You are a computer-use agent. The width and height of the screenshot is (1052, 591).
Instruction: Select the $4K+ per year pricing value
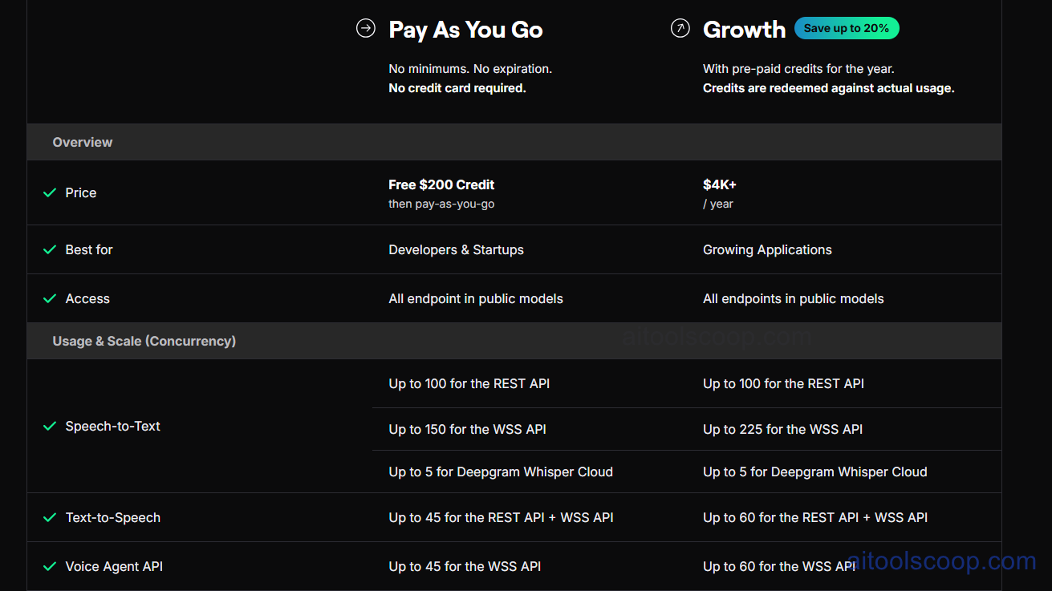pos(719,184)
